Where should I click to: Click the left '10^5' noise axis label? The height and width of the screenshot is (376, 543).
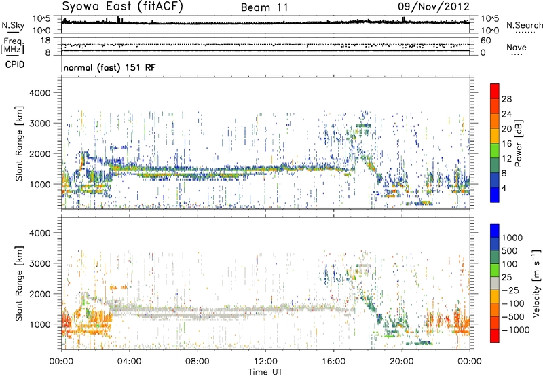click(41, 18)
